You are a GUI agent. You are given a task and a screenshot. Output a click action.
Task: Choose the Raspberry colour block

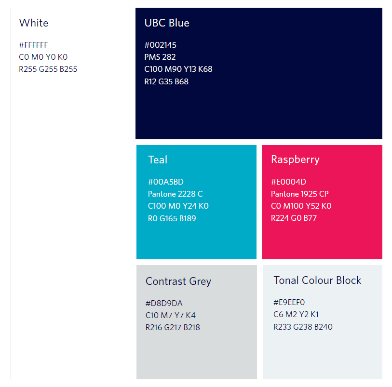coord(322,202)
